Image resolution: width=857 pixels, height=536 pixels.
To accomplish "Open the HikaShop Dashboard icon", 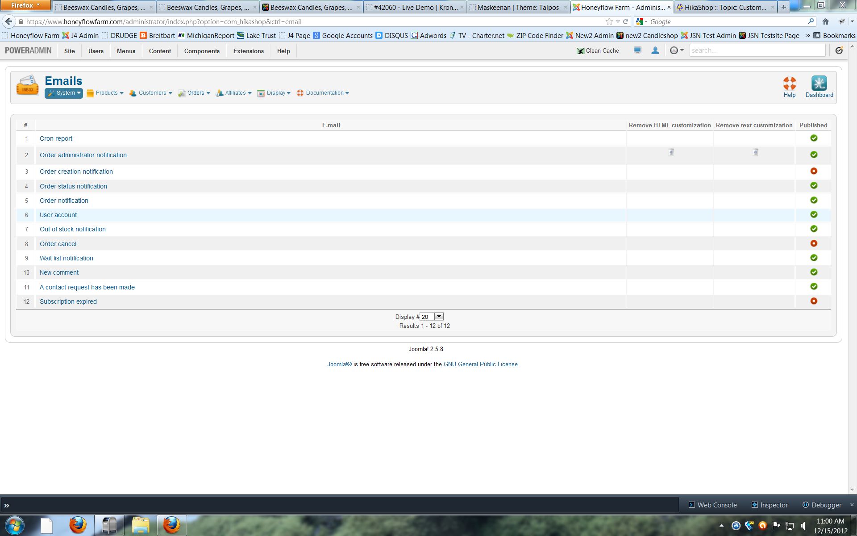I will pos(819,84).
